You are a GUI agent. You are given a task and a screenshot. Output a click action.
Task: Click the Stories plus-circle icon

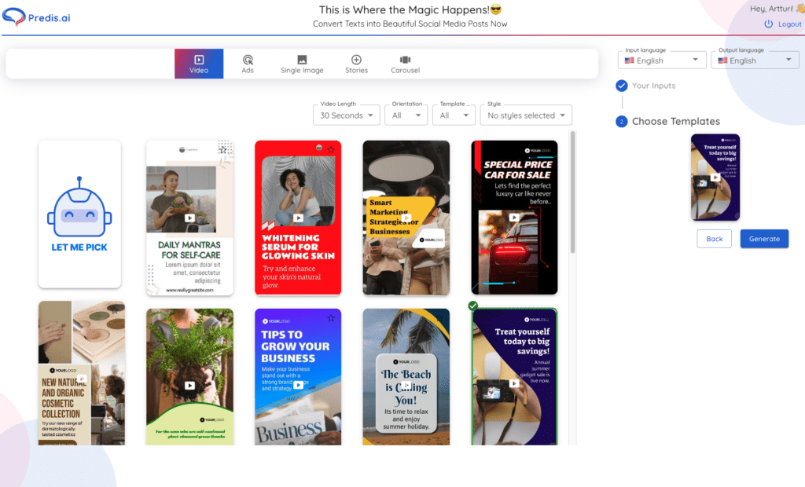tap(356, 60)
